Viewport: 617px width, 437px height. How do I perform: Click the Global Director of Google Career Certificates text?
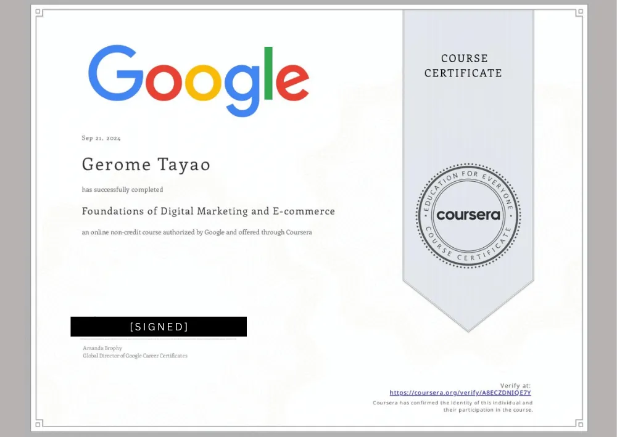pyautogui.click(x=135, y=356)
